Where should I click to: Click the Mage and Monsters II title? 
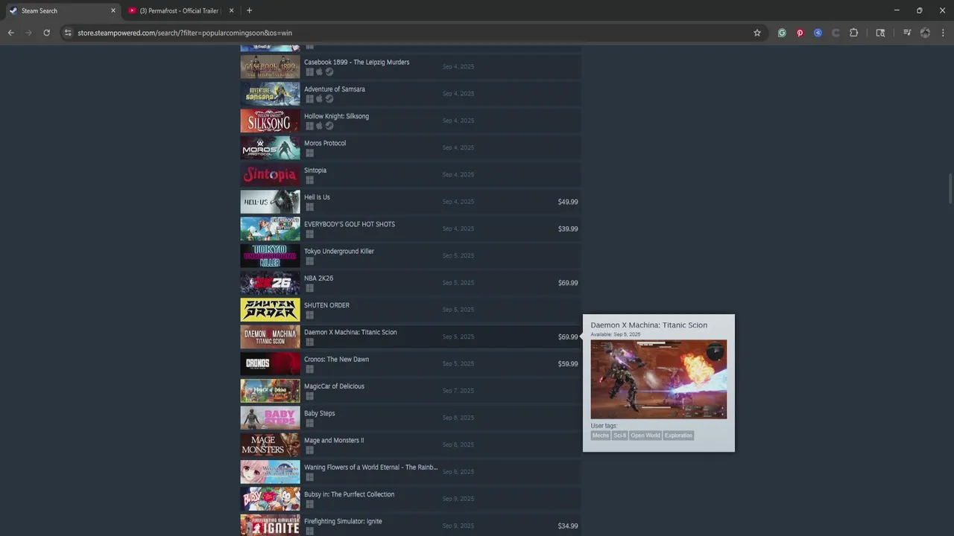334,441
